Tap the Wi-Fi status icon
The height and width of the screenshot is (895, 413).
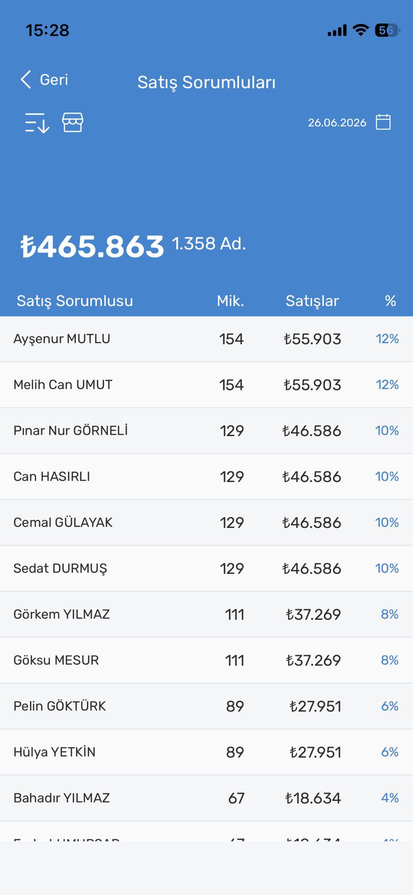coord(361,30)
